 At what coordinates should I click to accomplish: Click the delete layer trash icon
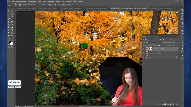(x=176, y=104)
